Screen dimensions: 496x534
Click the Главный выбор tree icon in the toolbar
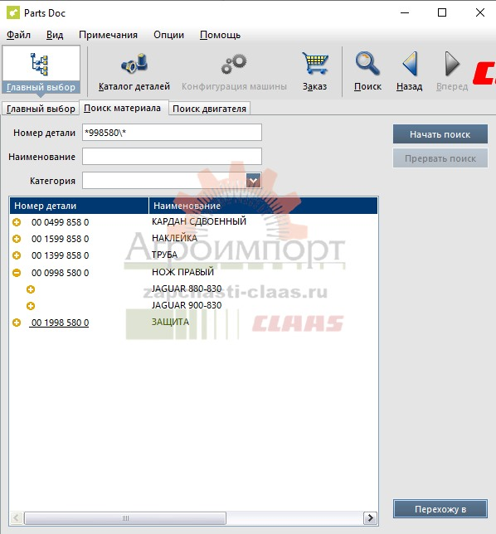click(x=40, y=65)
